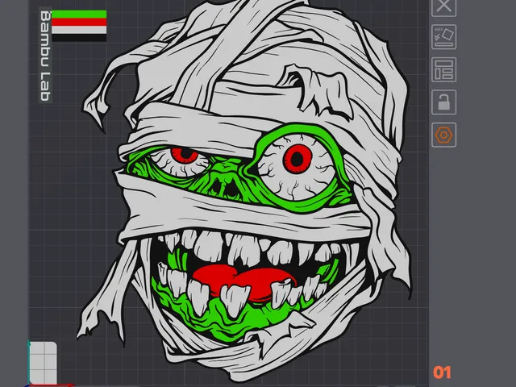516x387 pixels.
Task: Toggle the plate lock padlock icon
Action: click(443, 102)
